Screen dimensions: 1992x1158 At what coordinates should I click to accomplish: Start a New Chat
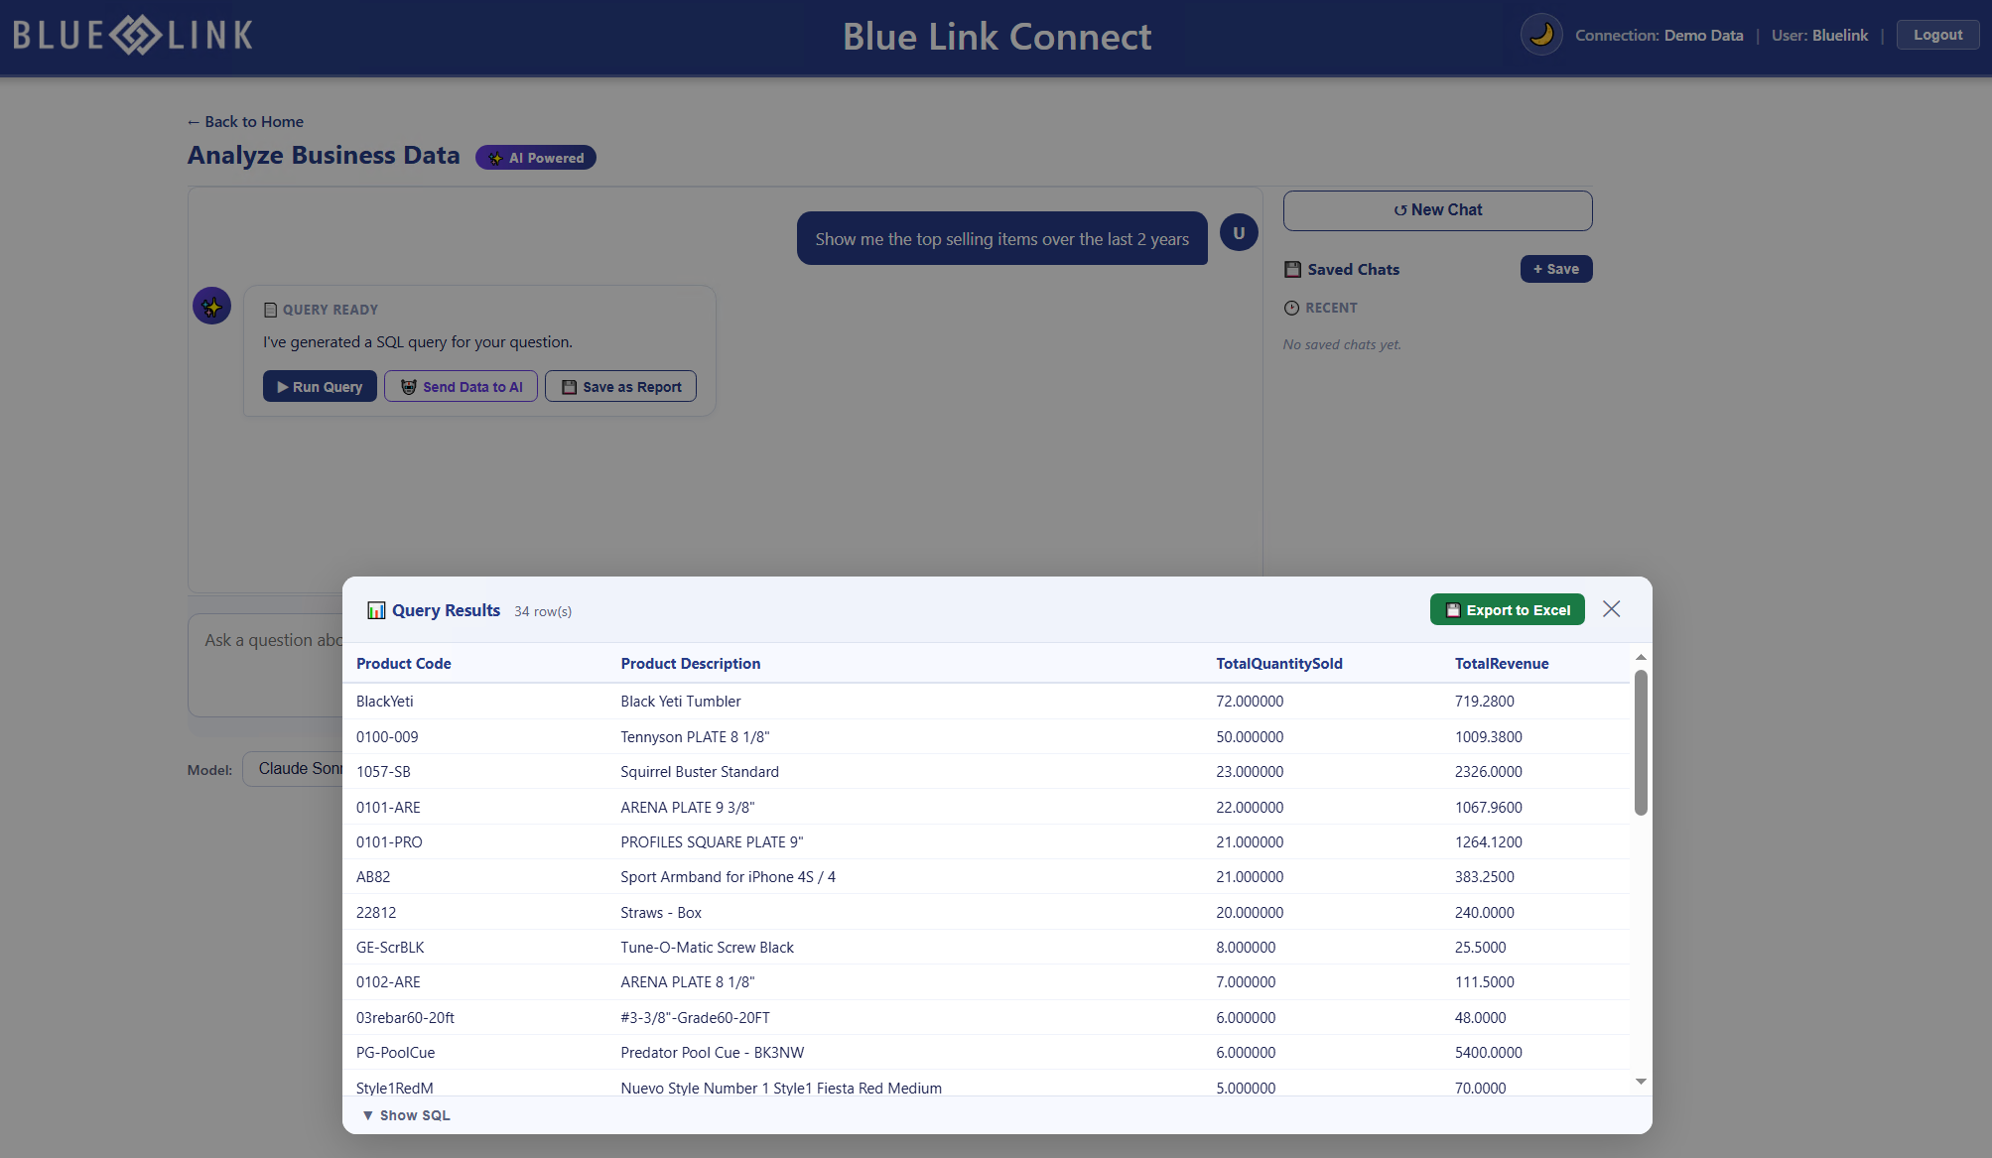1437,210
